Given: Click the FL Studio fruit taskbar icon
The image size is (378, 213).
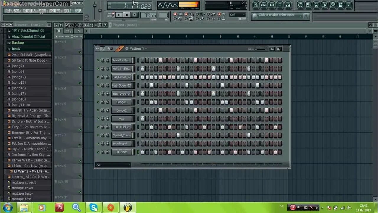Looking at the screenshot, I should click(x=128, y=207).
